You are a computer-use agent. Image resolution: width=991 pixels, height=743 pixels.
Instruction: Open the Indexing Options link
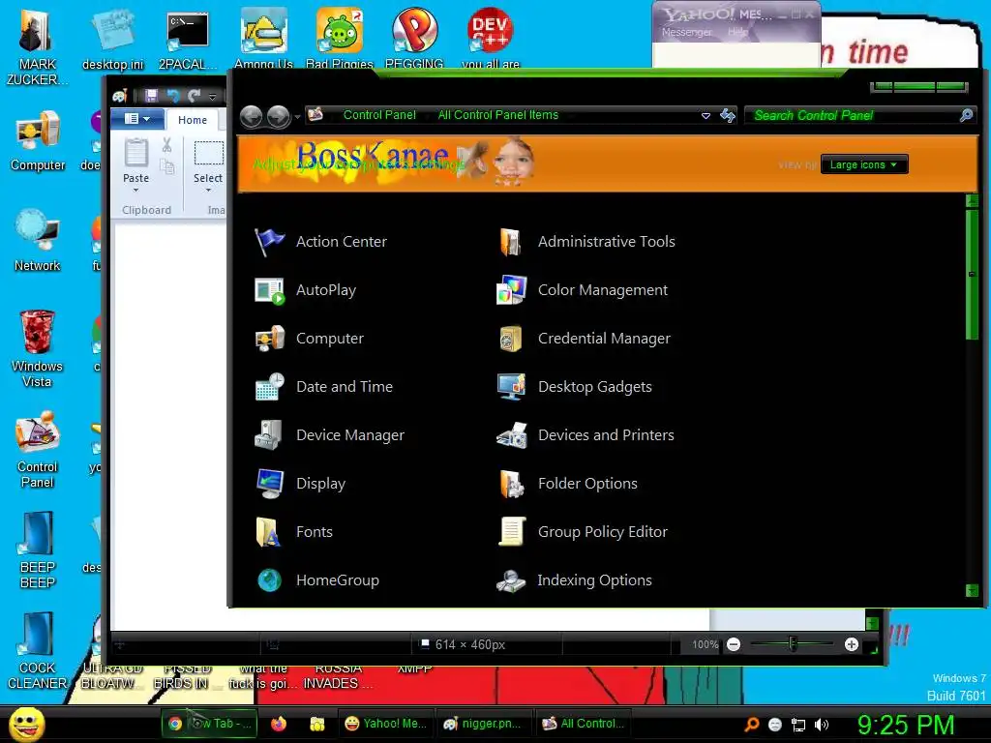595,580
